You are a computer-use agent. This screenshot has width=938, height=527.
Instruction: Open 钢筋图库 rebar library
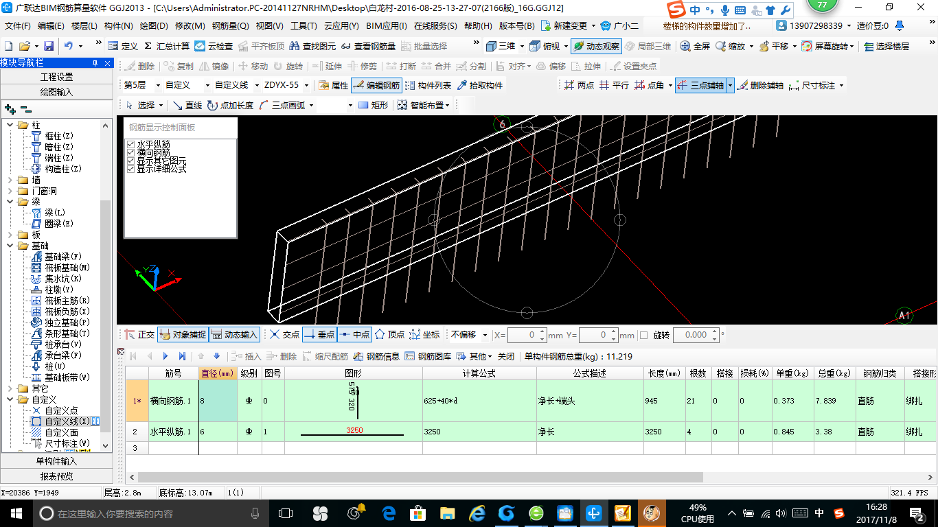coord(428,356)
